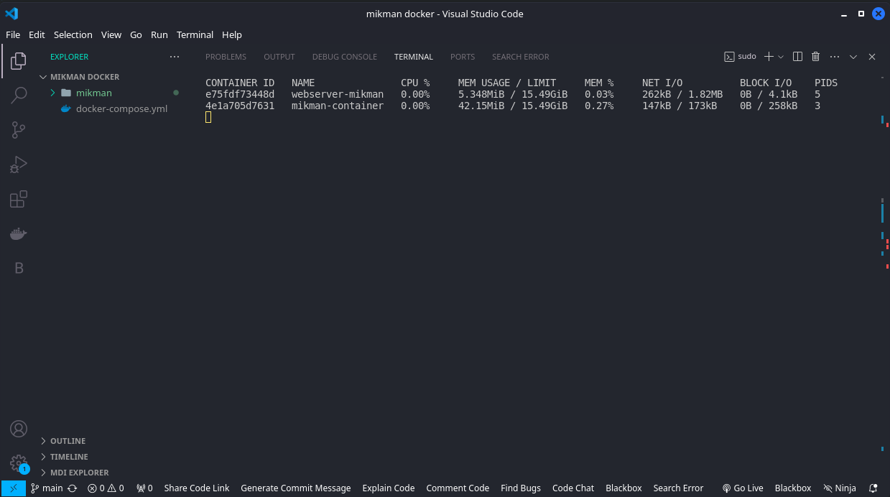
Task: Open the Accounts menu icon
Action: 19,429
